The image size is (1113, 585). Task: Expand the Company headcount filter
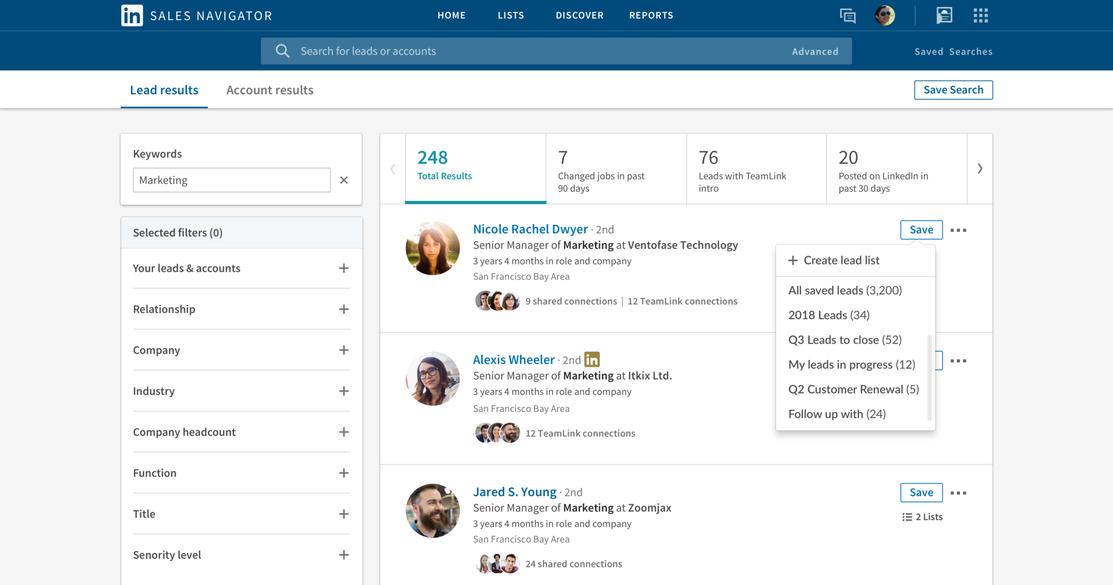coord(344,432)
